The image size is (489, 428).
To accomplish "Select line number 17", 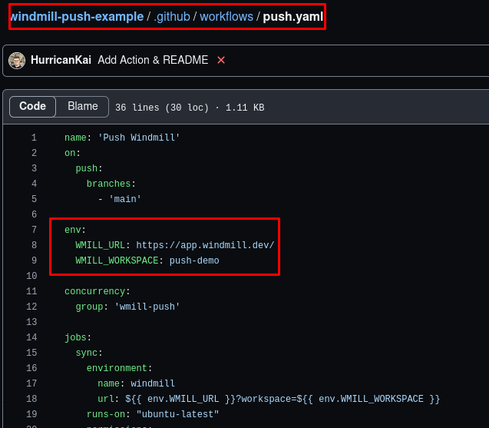I will [31, 383].
